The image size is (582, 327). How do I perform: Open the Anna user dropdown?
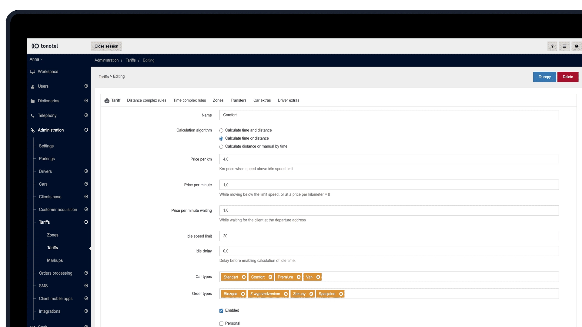tap(36, 59)
